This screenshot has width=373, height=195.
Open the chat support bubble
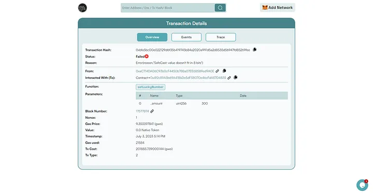pos(362,185)
